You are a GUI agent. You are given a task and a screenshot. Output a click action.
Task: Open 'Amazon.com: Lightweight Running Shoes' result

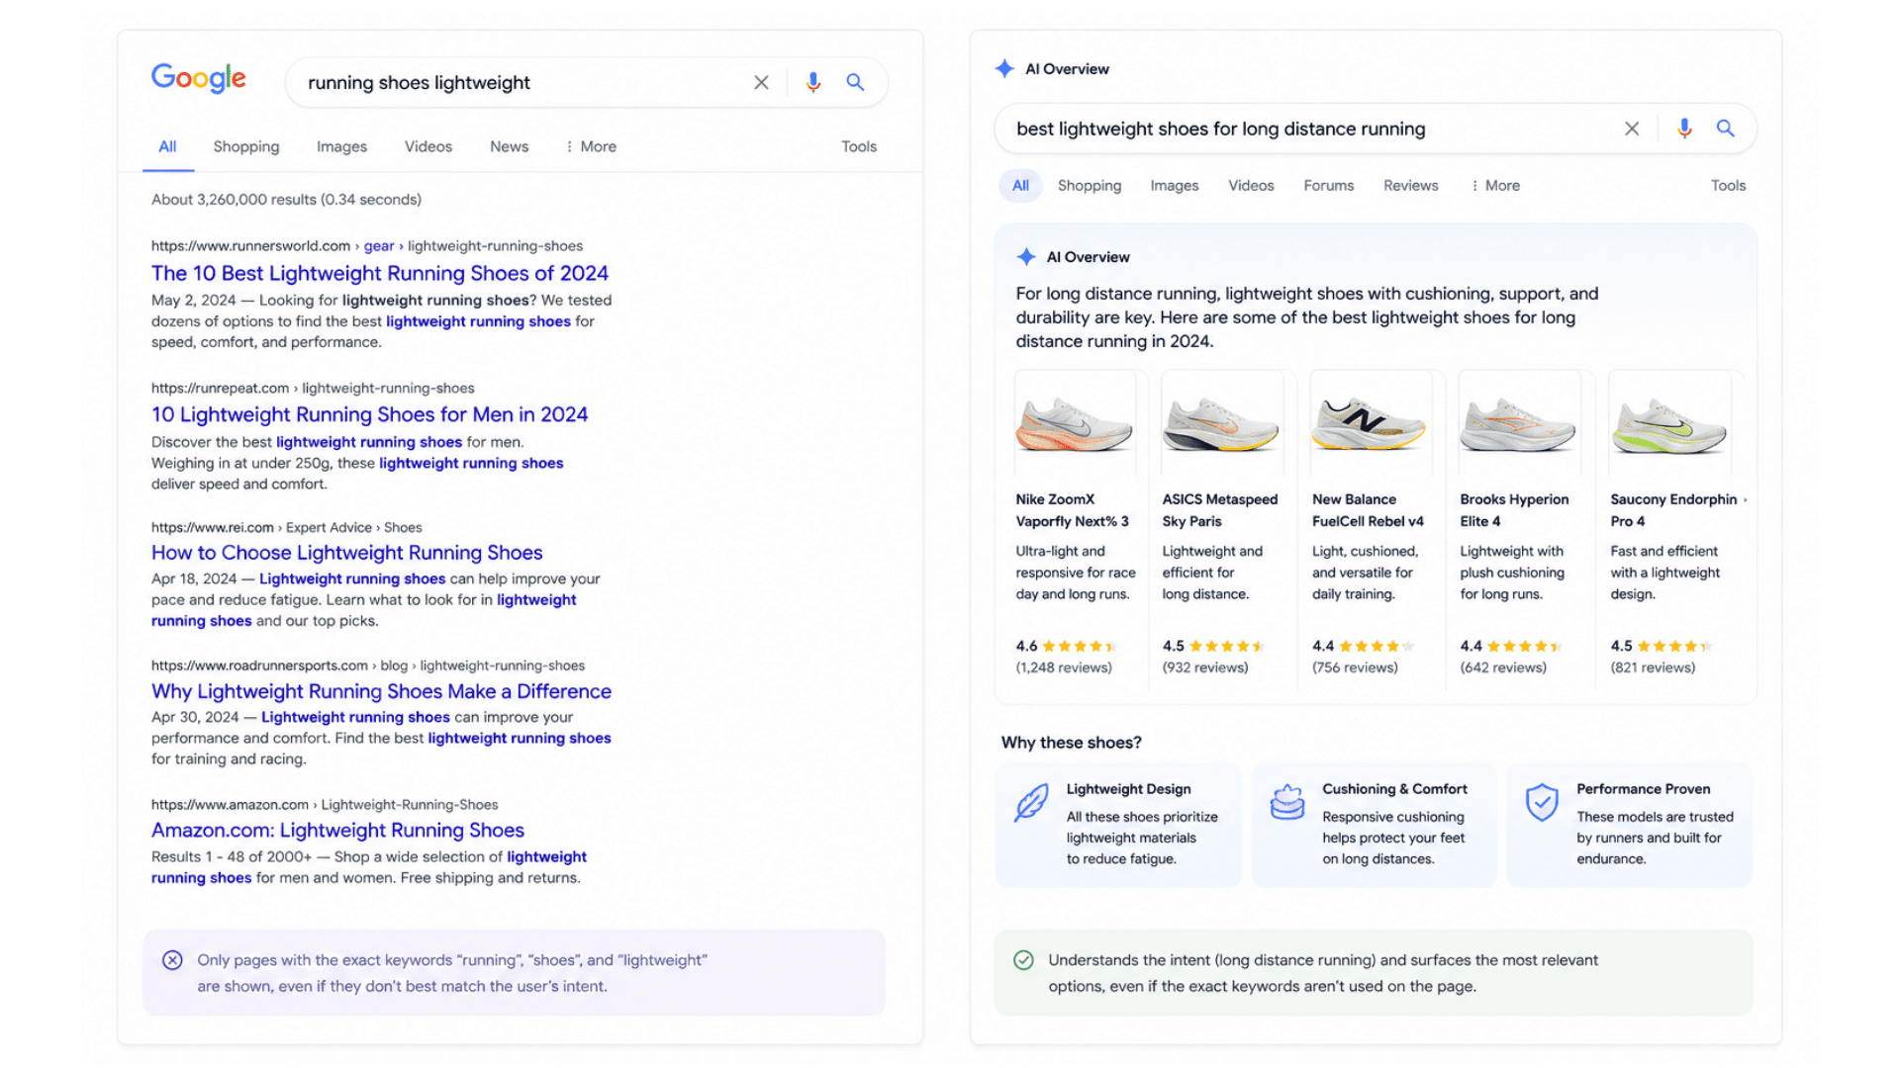point(337,831)
